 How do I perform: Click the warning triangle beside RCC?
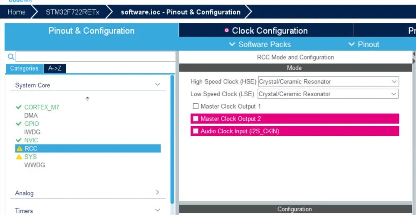(x=20, y=149)
